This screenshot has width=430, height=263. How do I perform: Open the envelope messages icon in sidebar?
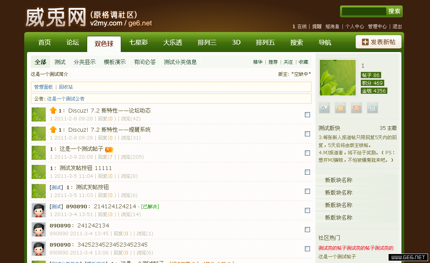(x=357, y=108)
